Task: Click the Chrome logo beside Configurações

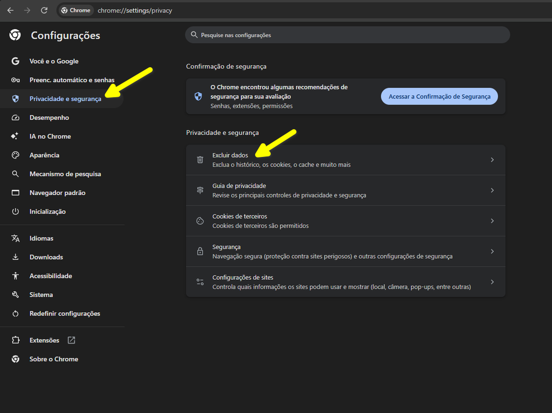Action: point(15,35)
